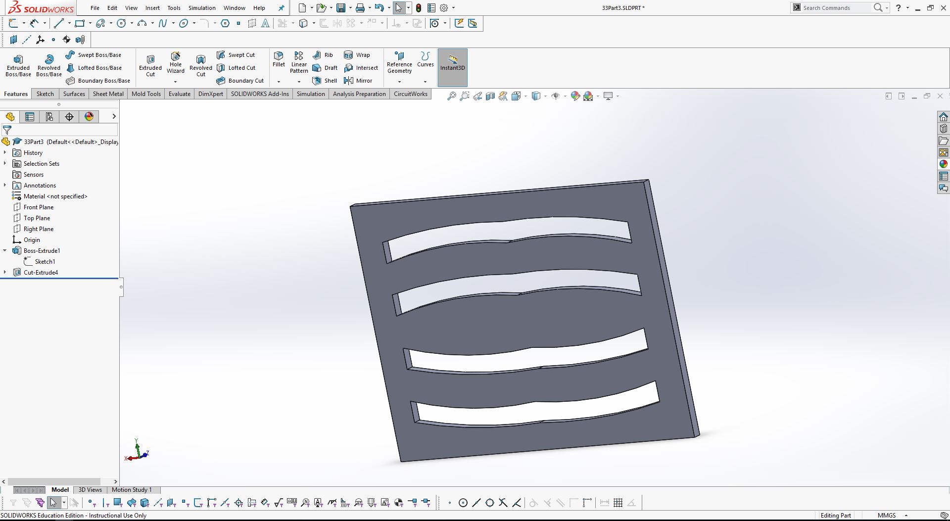Open the DimXpertManager tab icon
The height and width of the screenshot is (521, 950).
coord(69,117)
